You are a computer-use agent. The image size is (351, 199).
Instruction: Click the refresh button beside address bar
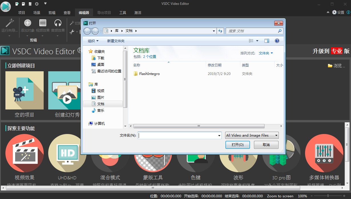[220, 31]
